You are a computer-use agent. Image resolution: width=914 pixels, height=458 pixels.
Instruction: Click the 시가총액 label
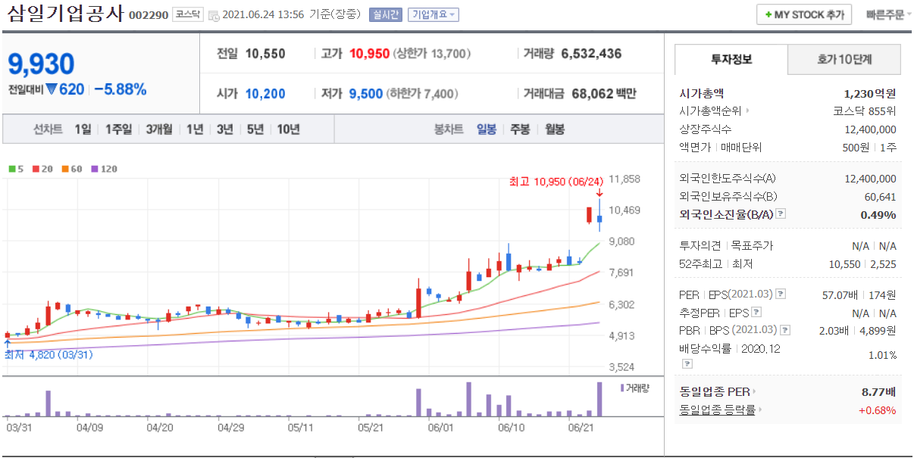702,94
